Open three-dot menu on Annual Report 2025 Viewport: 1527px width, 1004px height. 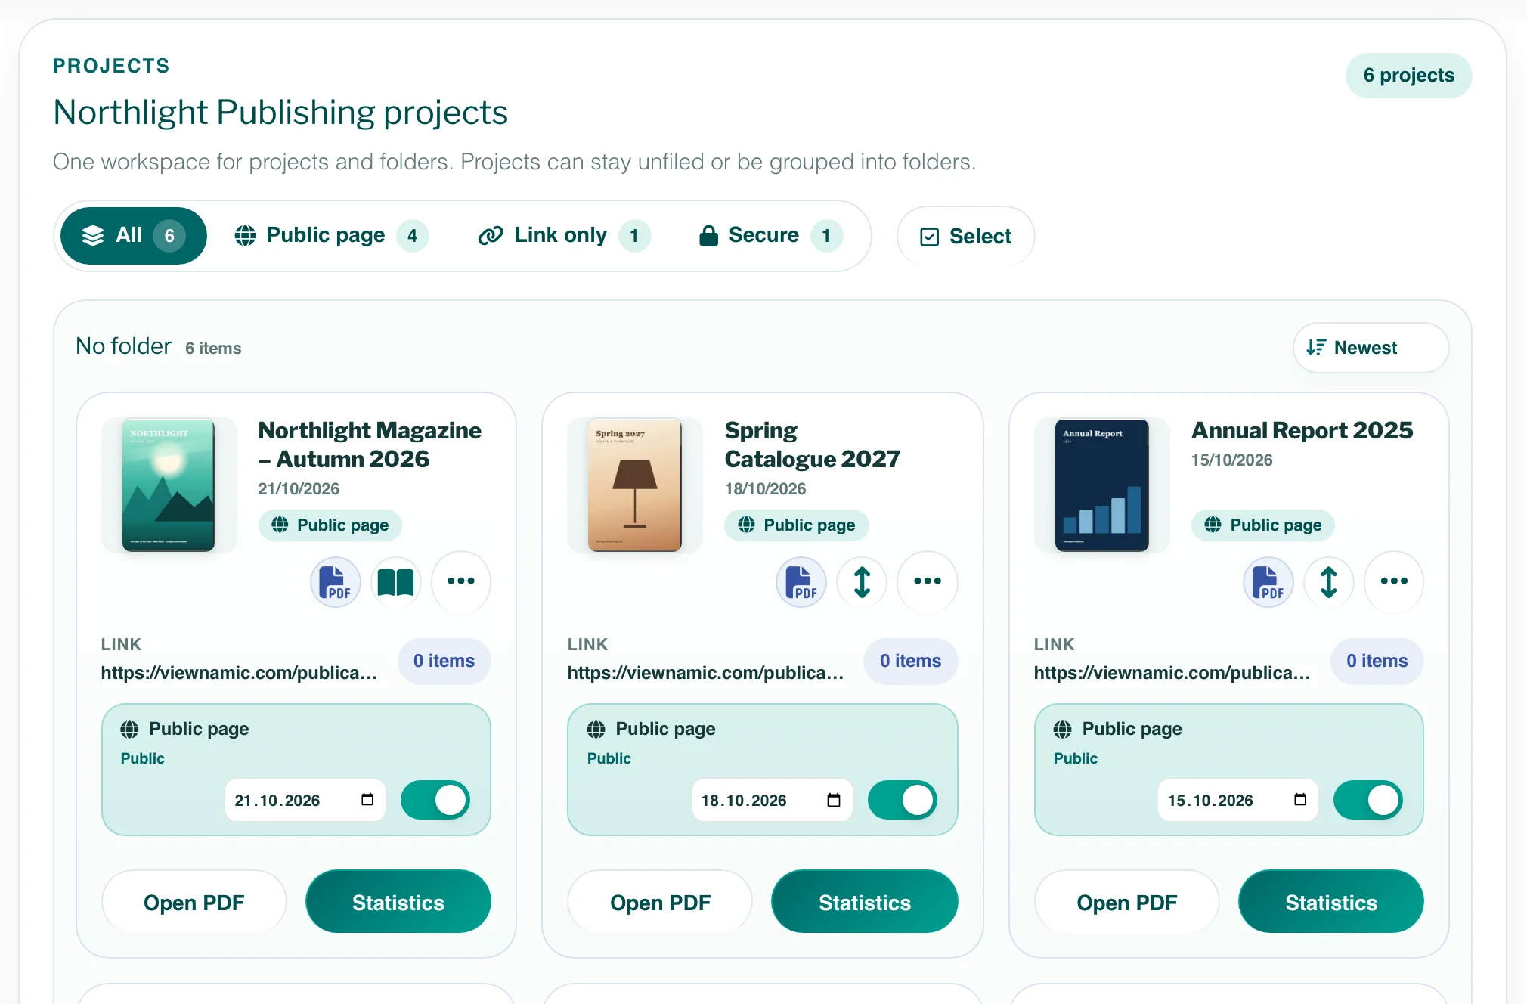point(1393,581)
